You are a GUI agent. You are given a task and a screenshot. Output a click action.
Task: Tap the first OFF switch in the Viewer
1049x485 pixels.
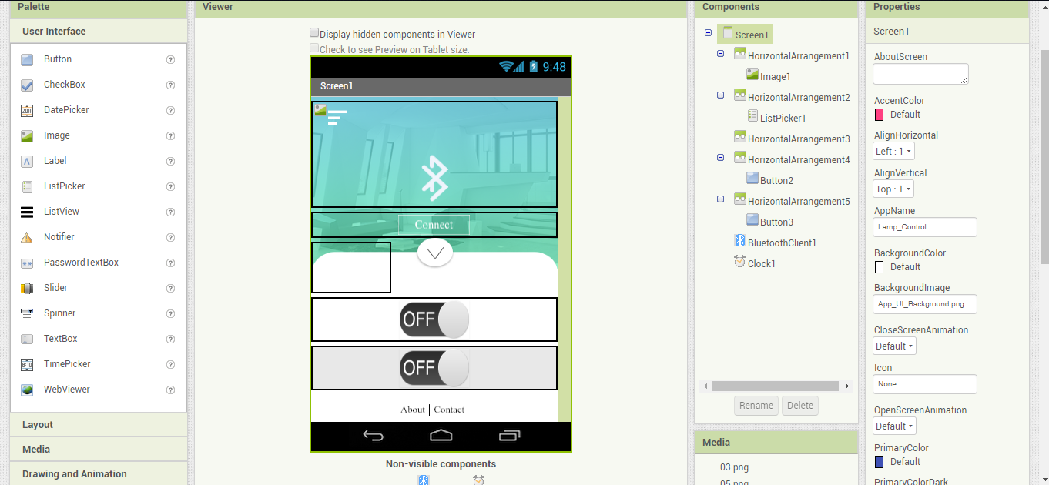point(434,319)
